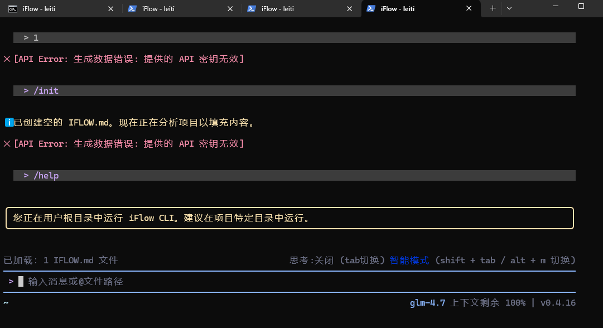
Task: Close the first iFlow - leiti tab
Action: tap(110, 9)
